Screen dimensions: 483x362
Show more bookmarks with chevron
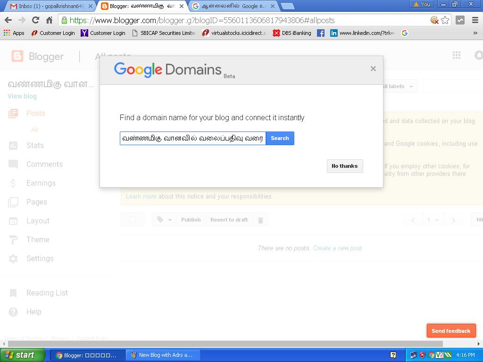click(x=475, y=33)
